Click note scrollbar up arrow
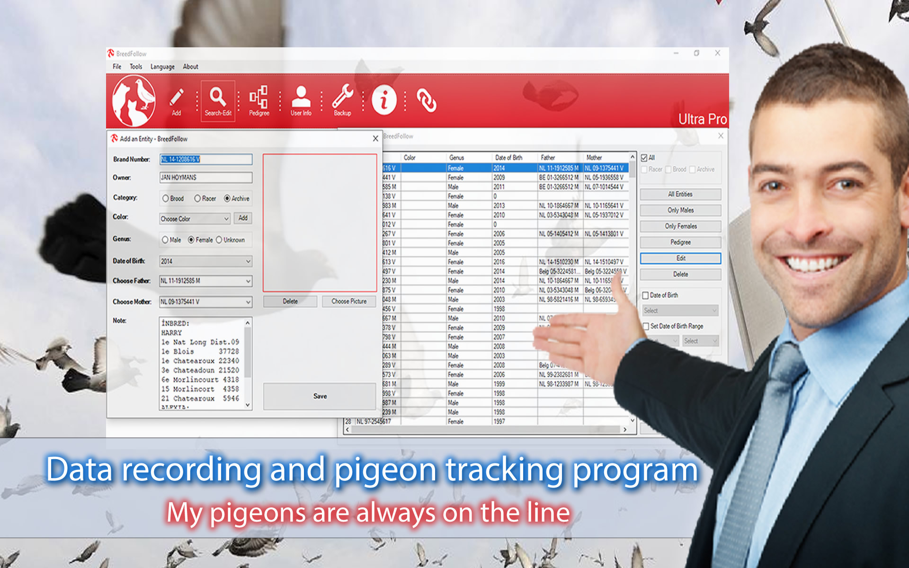Image resolution: width=909 pixels, height=568 pixels. point(248,323)
